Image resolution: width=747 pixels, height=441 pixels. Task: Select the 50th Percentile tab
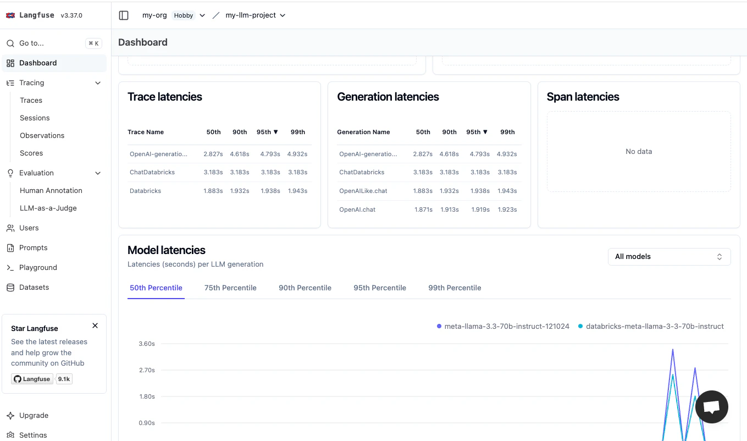click(x=156, y=288)
